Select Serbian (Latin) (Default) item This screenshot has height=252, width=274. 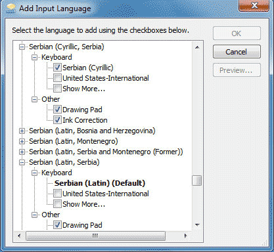100,183
